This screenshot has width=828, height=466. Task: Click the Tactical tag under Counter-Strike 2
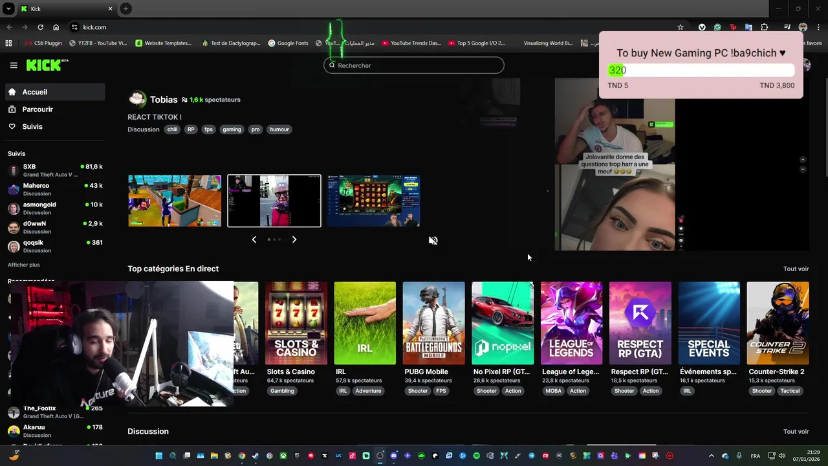[790, 391]
